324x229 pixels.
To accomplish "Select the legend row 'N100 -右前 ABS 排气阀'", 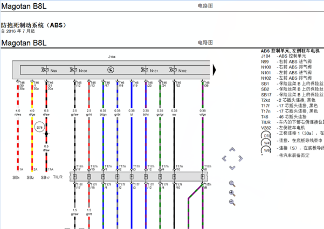I will click(286, 67).
